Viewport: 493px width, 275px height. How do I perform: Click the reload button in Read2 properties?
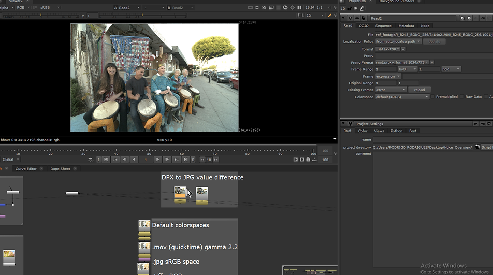419,90
